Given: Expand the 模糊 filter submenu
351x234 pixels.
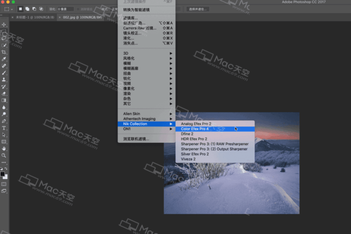Looking at the screenshot, I should [146, 63].
